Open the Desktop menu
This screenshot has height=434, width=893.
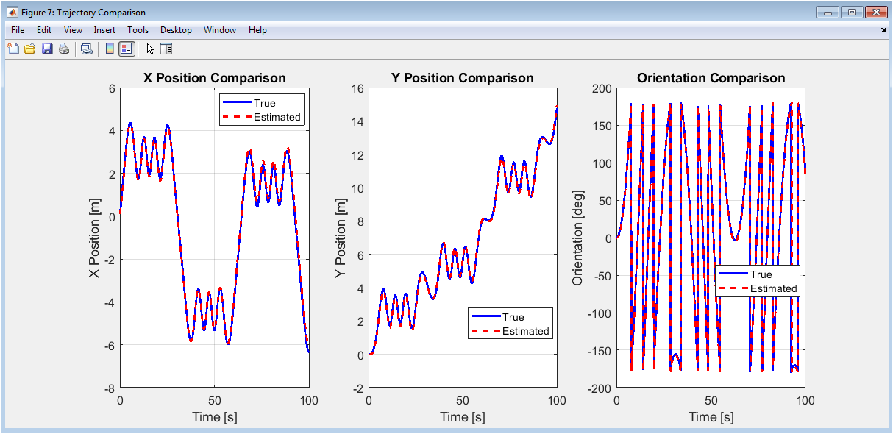[x=176, y=30]
